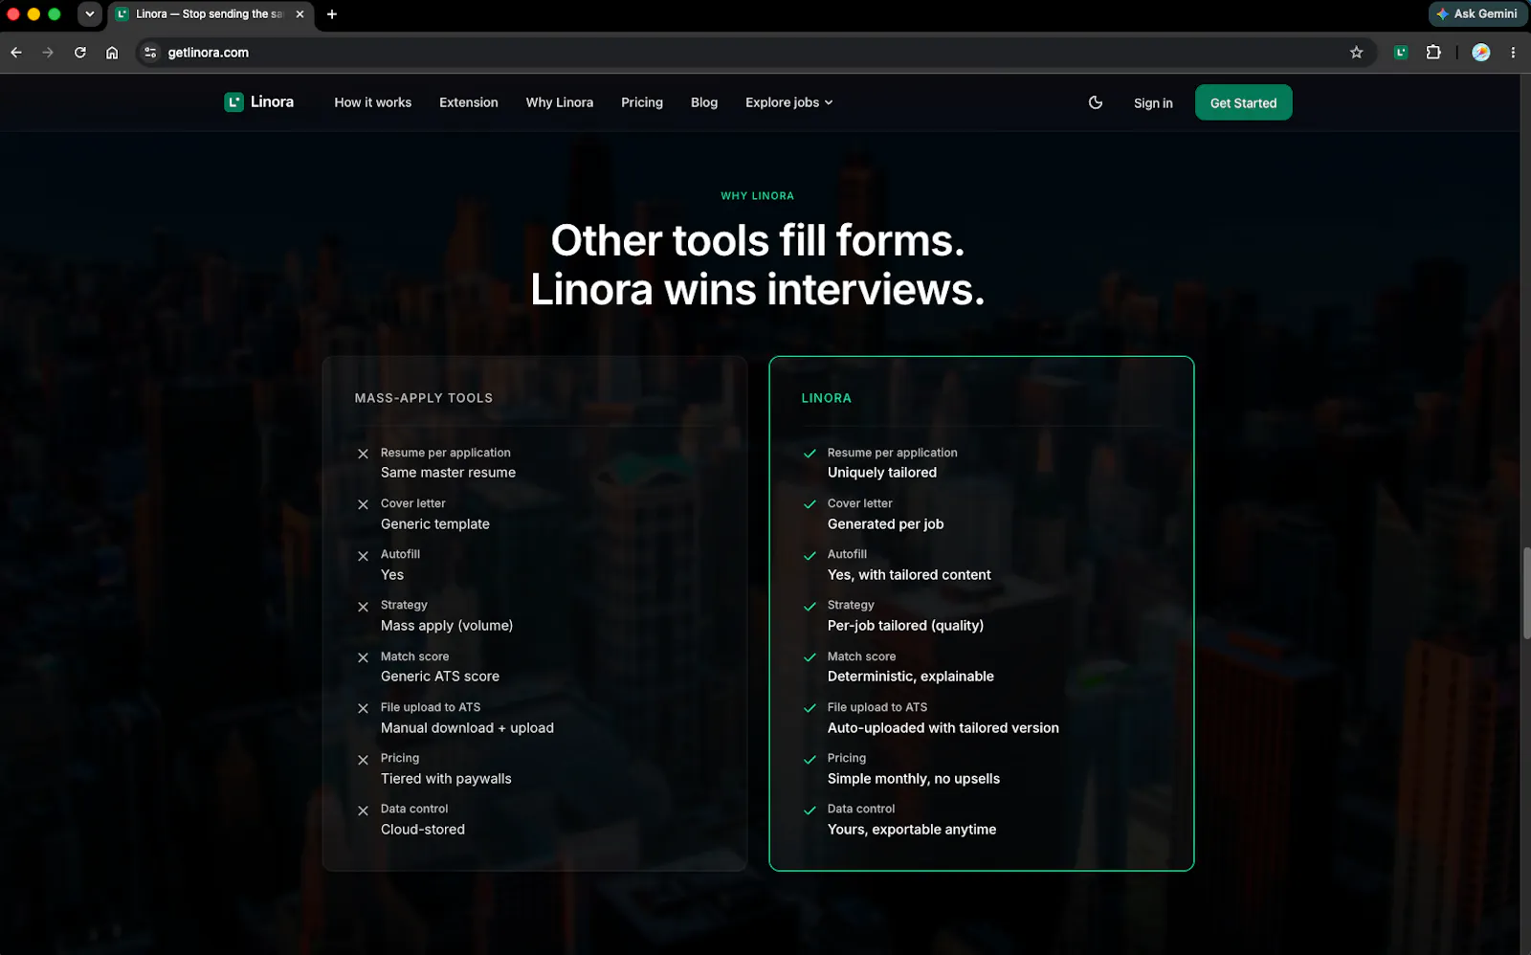Click X icon next to Same master resume
This screenshot has height=955, width=1531.
point(363,454)
